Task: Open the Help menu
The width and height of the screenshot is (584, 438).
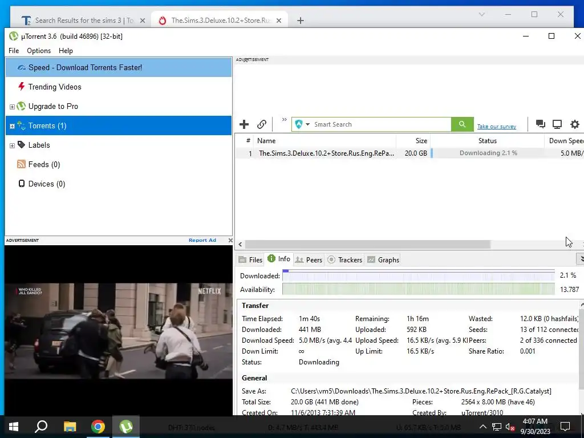Action: coord(66,51)
